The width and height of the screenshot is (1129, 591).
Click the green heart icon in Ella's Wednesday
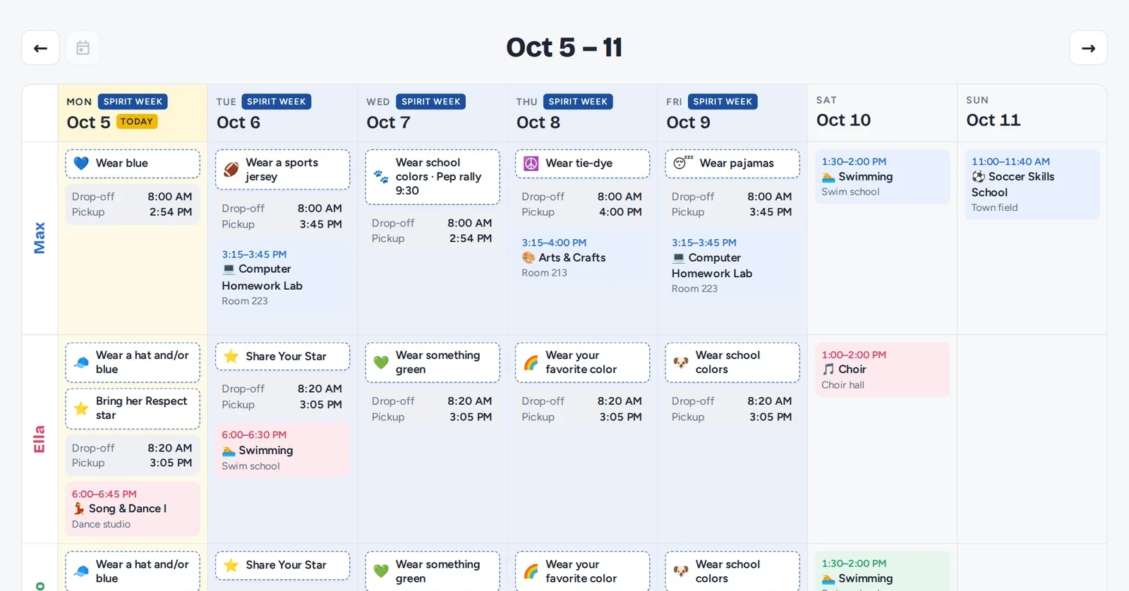tap(381, 362)
